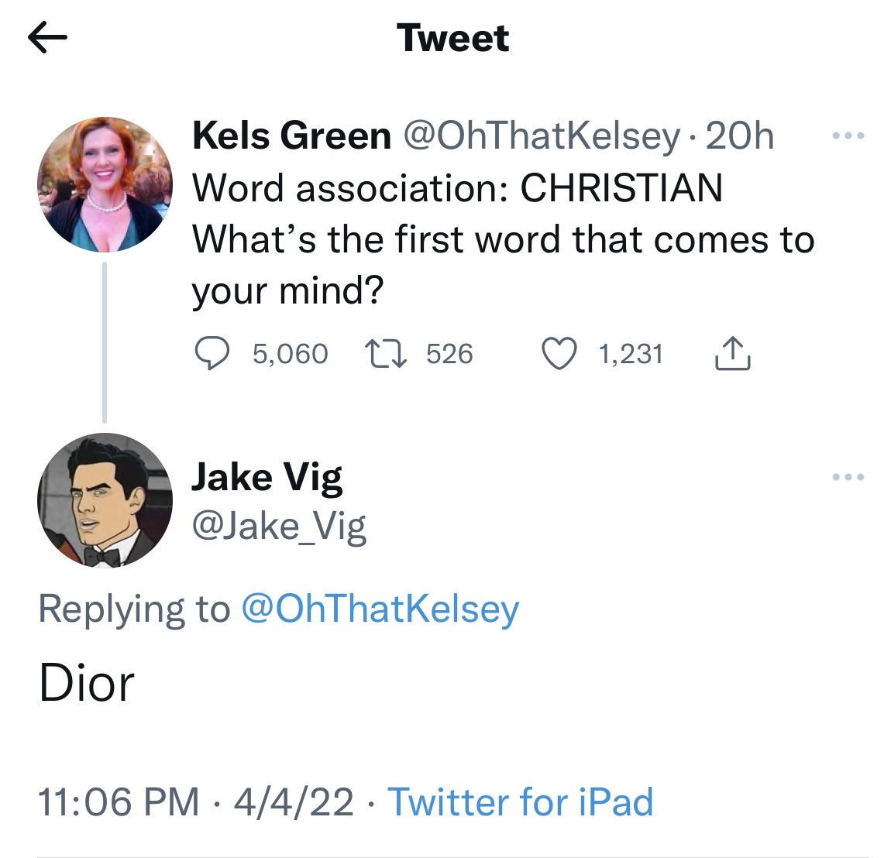Click the @OhThatKelsey link in Replying to
The image size is (891, 858).
click(x=380, y=609)
